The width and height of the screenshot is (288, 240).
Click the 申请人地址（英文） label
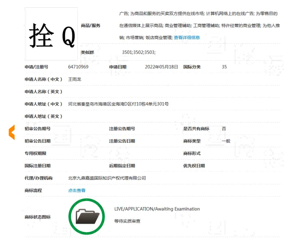click(x=43, y=116)
